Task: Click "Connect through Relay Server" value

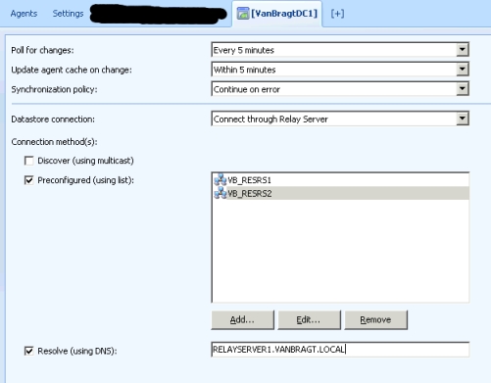Action: tap(270, 120)
